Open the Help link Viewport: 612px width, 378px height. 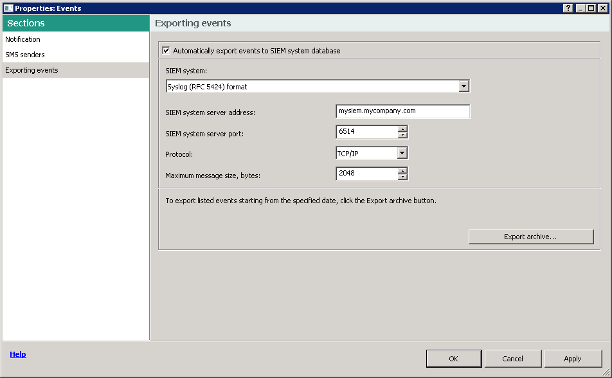(x=18, y=354)
